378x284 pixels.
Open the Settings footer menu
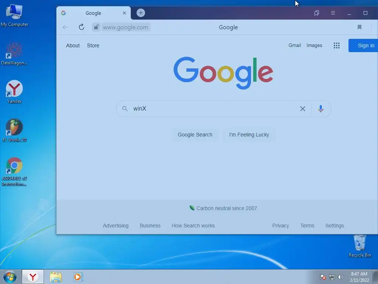[x=334, y=226]
